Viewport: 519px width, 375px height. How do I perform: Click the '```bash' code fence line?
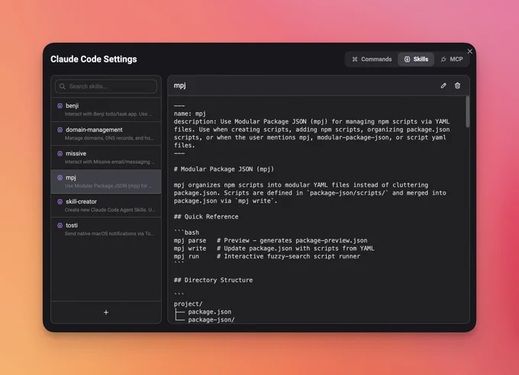(x=186, y=232)
